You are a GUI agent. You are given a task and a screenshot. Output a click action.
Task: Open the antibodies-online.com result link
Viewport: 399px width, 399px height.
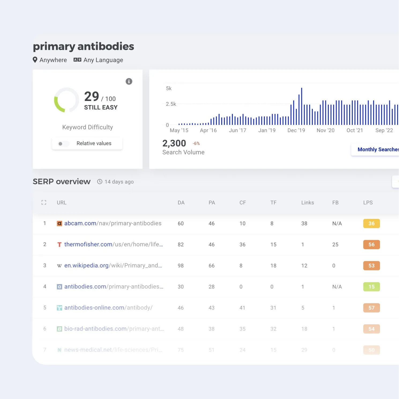(108, 308)
